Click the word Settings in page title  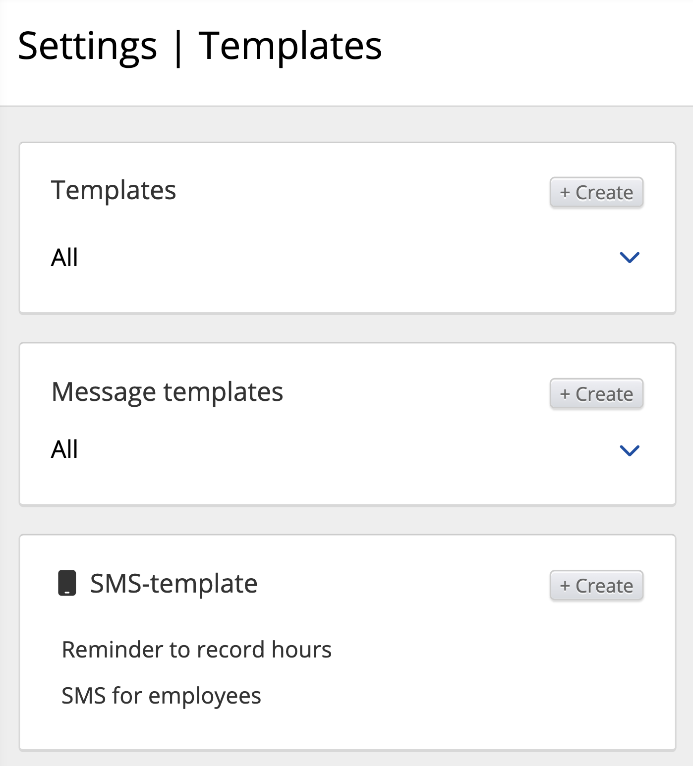click(87, 46)
